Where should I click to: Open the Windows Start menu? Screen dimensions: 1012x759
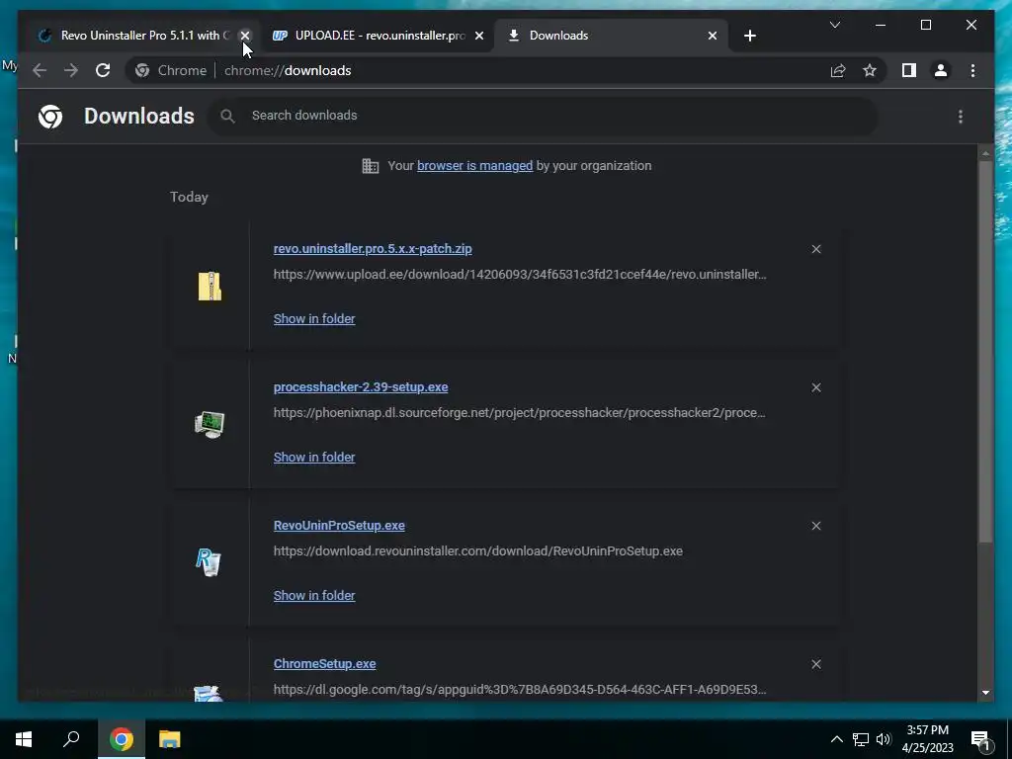[x=24, y=739]
